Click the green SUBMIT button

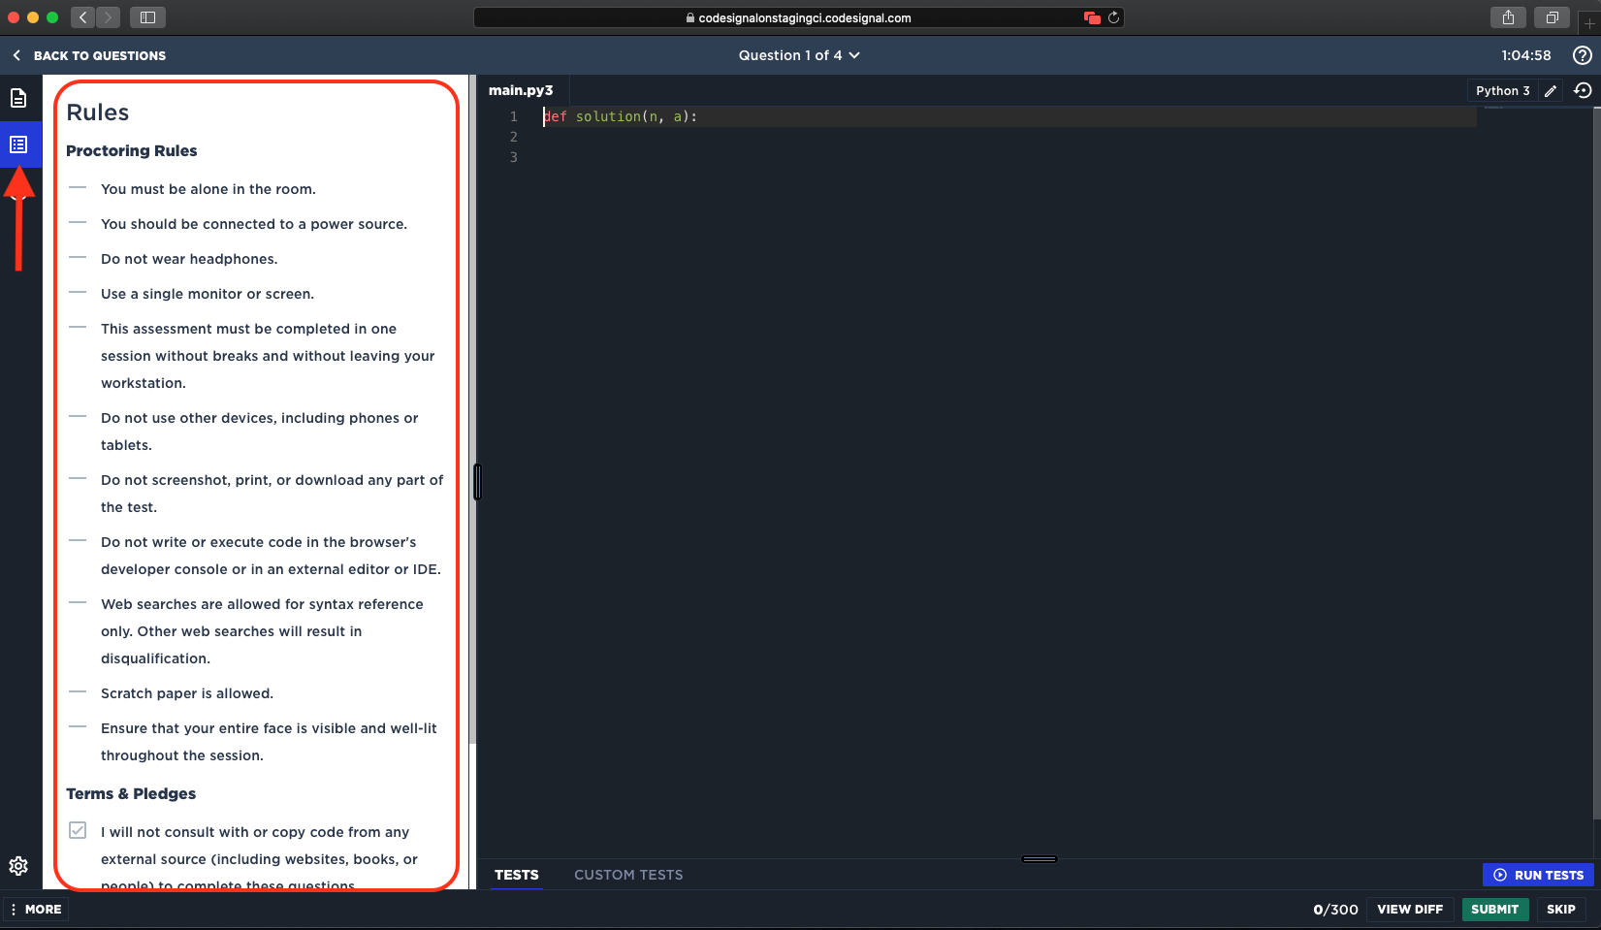pyautogui.click(x=1494, y=909)
